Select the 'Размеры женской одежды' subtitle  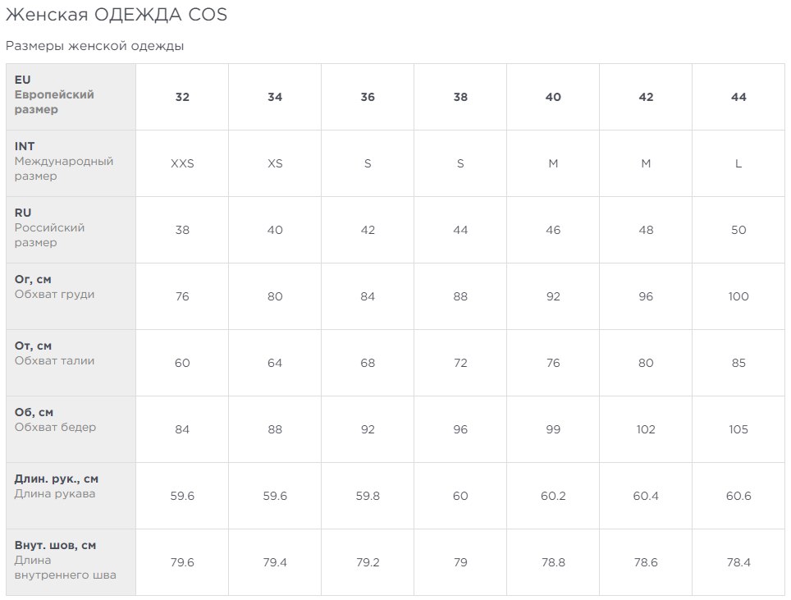[94, 46]
